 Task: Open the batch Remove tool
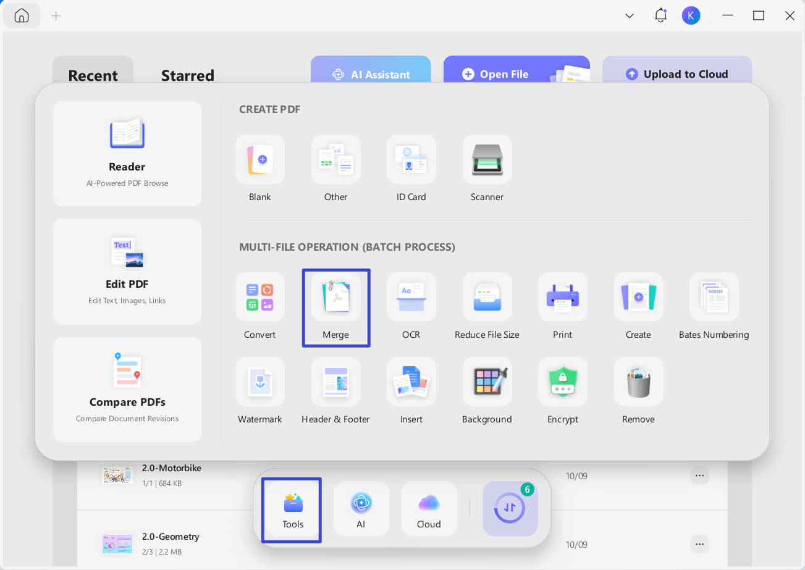point(639,382)
